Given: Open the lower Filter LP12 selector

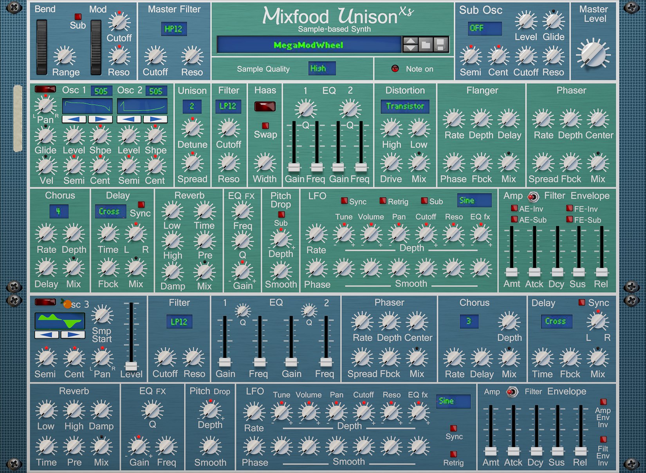Looking at the screenshot, I should [x=179, y=322].
